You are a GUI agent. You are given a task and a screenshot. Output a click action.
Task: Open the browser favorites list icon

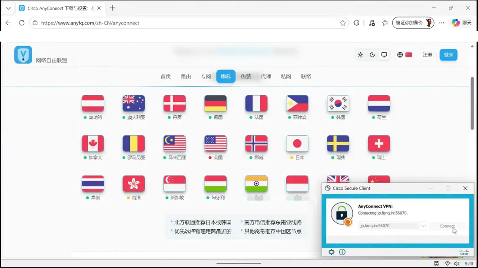coord(385,23)
